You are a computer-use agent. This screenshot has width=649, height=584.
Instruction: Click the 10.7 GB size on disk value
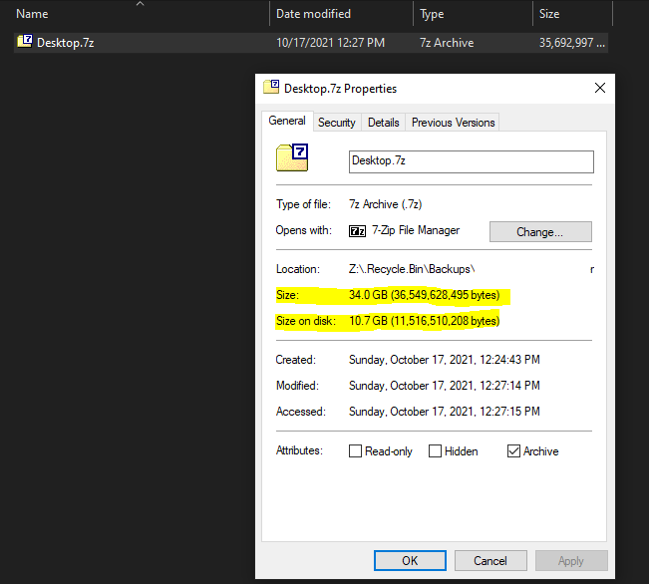click(425, 321)
